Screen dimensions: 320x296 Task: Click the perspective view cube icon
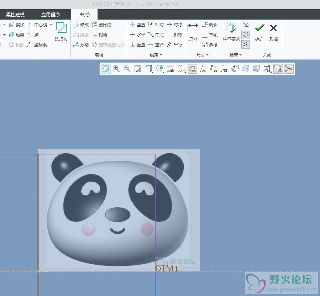click(256, 69)
